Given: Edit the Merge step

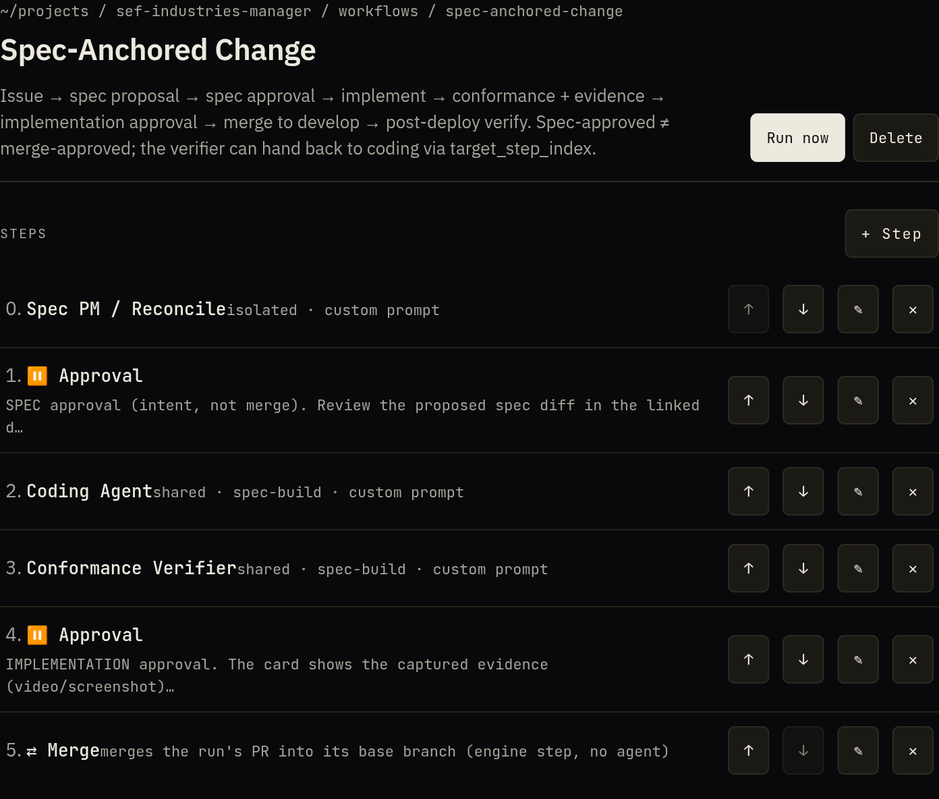Looking at the screenshot, I should (858, 750).
